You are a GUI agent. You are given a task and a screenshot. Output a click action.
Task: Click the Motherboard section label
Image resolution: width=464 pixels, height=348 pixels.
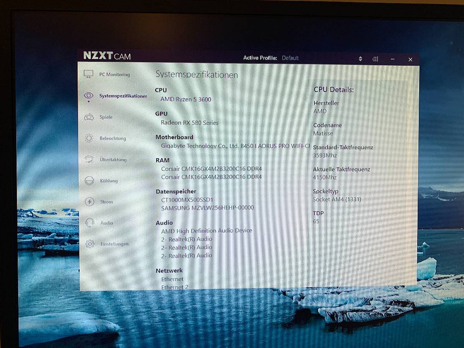click(174, 137)
